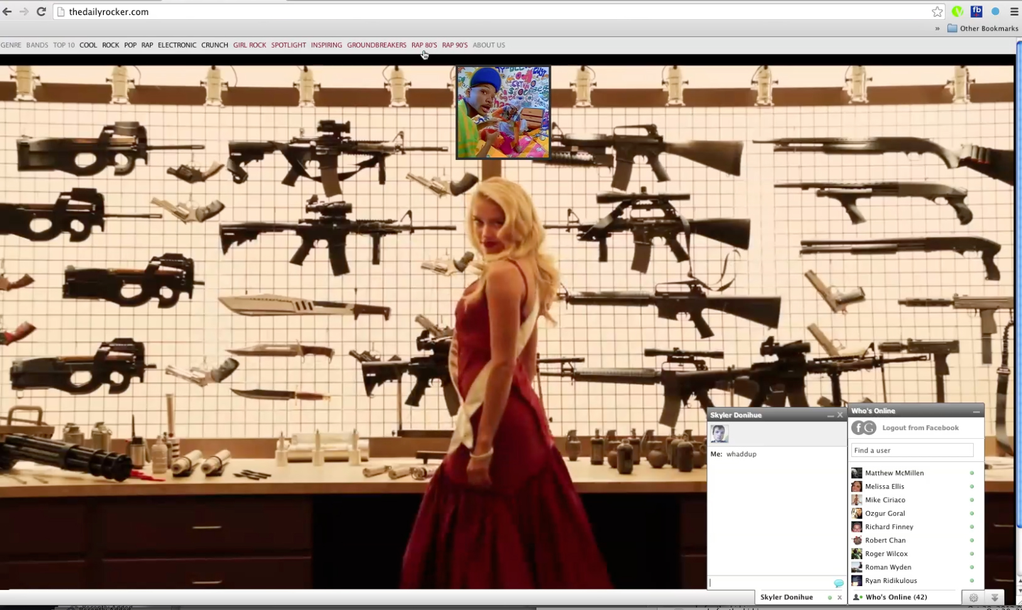Go to the GIRL ROCK genre
Image resolution: width=1022 pixels, height=610 pixels.
point(249,45)
